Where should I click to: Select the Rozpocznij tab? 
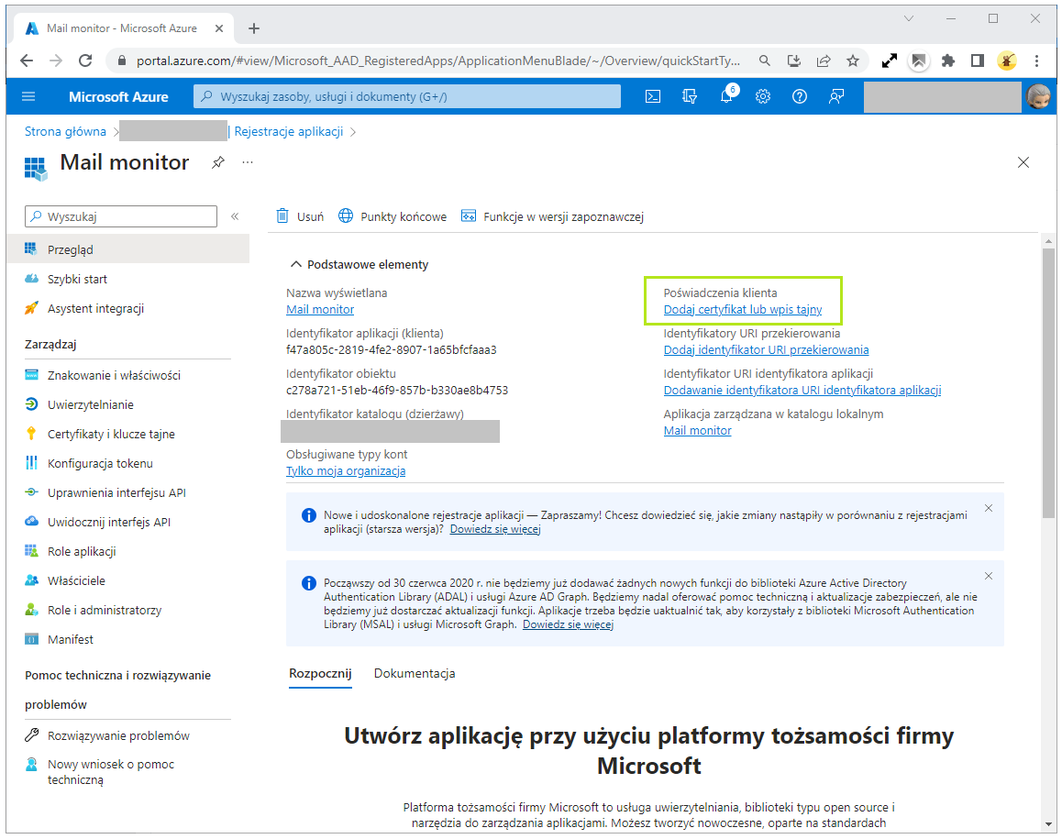pyautogui.click(x=320, y=674)
